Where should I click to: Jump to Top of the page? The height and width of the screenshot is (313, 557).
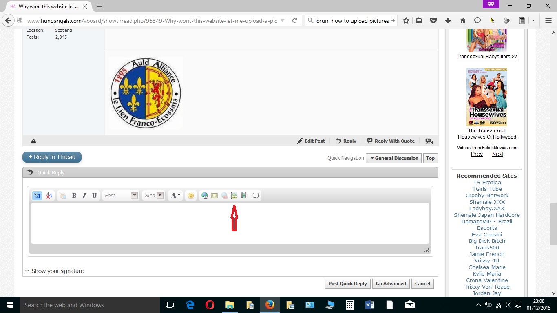pos(430,158)
